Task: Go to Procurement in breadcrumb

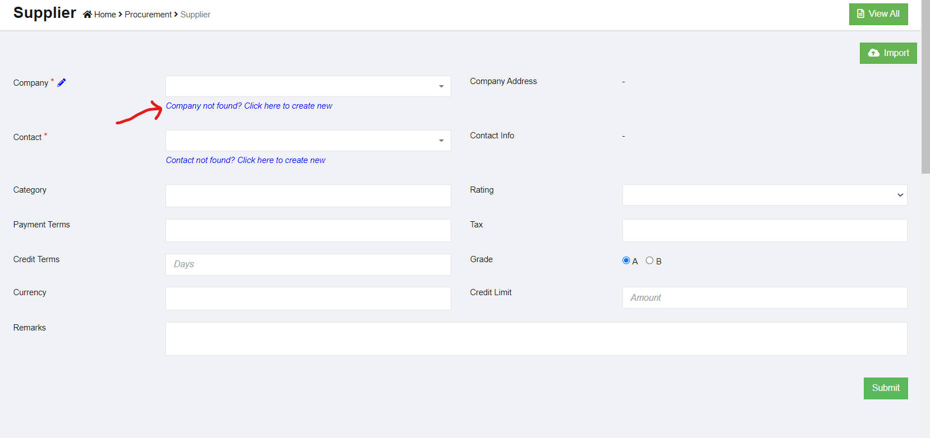Action: [148, 15]
